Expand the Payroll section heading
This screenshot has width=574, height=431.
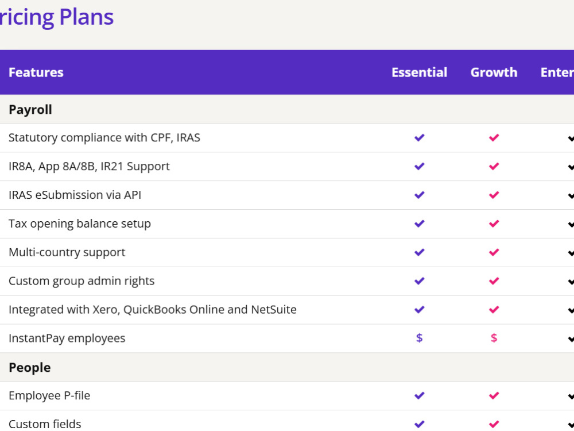30,110
